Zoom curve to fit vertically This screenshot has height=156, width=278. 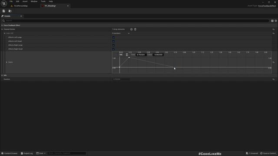[x=127, y=55]
